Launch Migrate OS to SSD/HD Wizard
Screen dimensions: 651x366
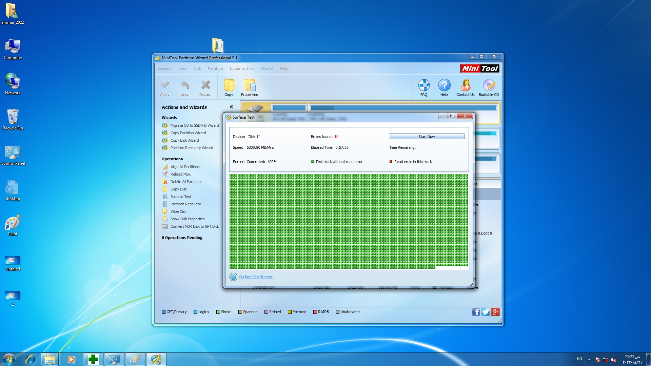pos(191,125)
